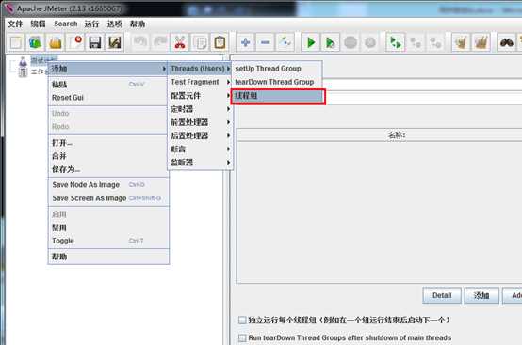Click the Remote start all icon
The width and height of the screenshot is (522, 345).
[x=395, y=42]
